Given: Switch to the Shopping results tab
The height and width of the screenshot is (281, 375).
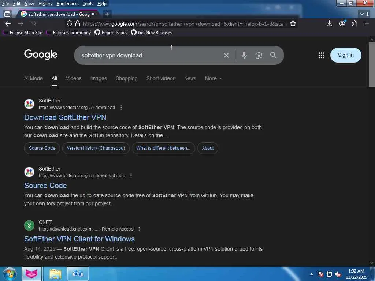Looking at the screenshot, I should tap(126, 78).
